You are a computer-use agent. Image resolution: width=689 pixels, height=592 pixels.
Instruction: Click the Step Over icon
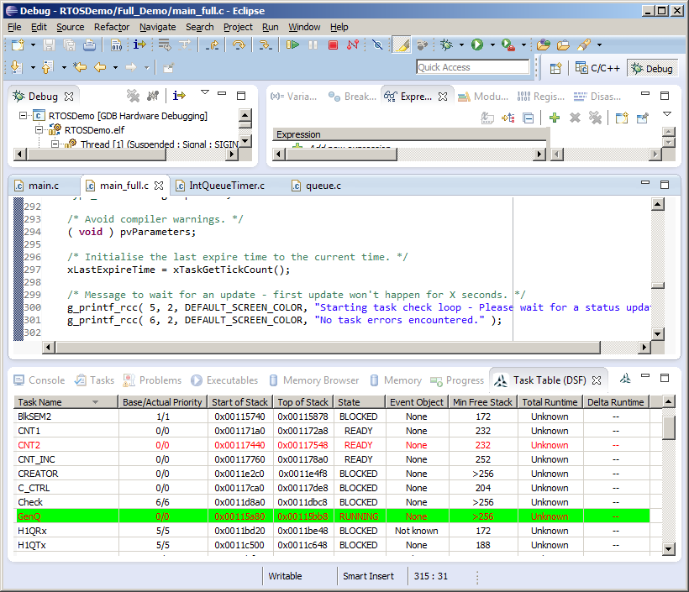(x=239, y=45)
